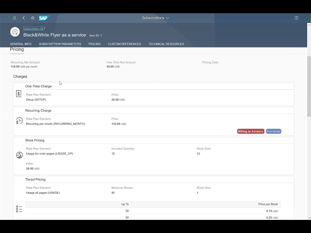Screen dimensions: 311x233
Task: Click the Included Quantity value 10
Action: pos(113,154)
